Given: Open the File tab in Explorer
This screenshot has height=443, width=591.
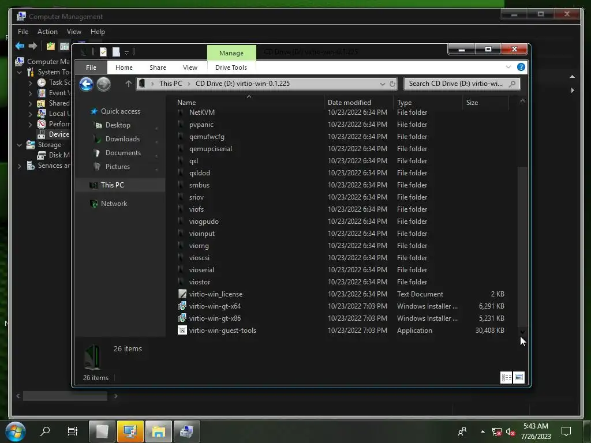Looking at the screenshot, I should 91,67.
